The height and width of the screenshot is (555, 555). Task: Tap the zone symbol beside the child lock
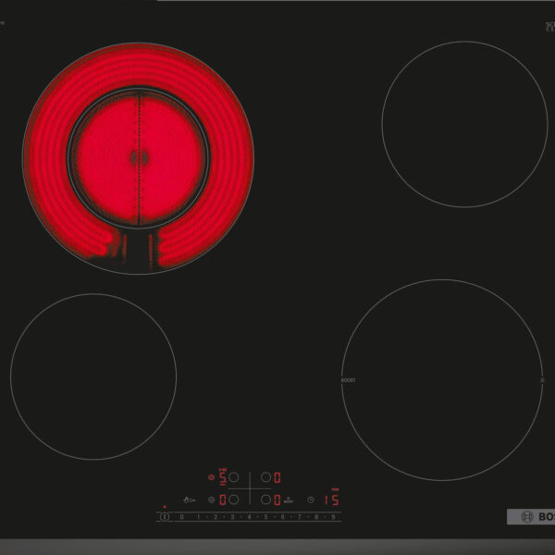click(x=212, y=499)
